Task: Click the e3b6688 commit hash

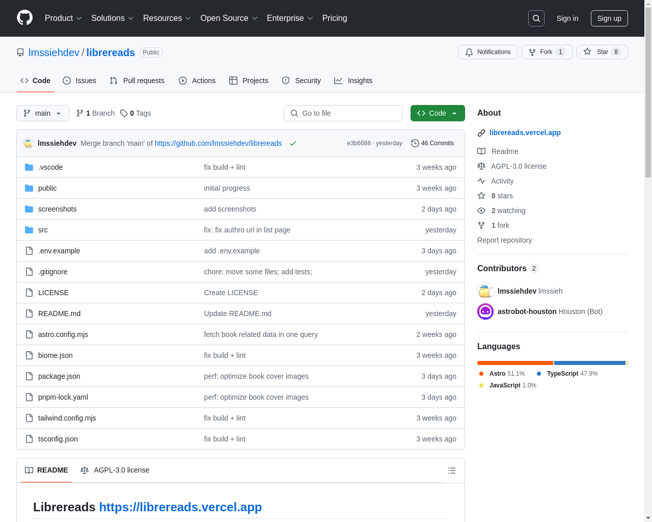Action: click(x=359, y=143)
